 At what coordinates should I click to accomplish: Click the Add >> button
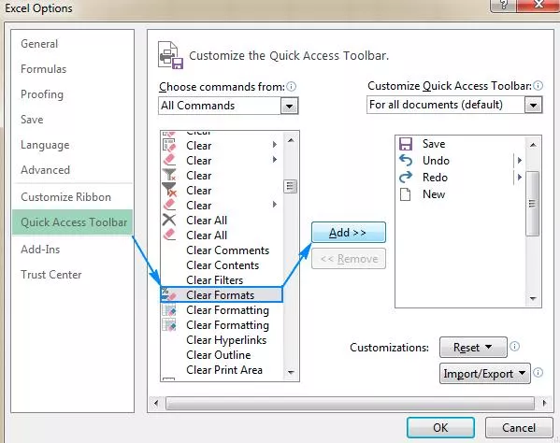click(x=348, y=233)
